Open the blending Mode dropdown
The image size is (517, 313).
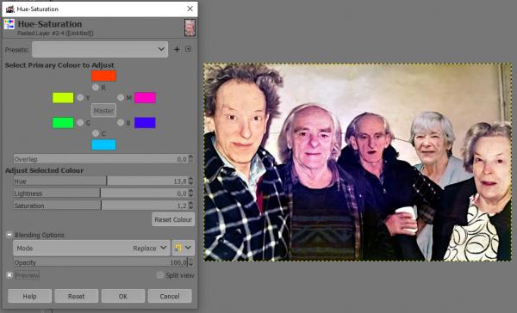click(91, 248)
